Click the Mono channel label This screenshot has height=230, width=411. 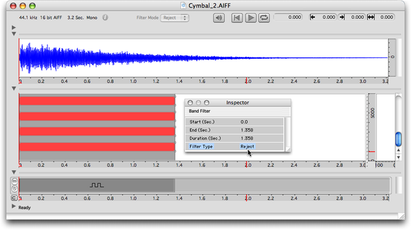tap(92, 18)
